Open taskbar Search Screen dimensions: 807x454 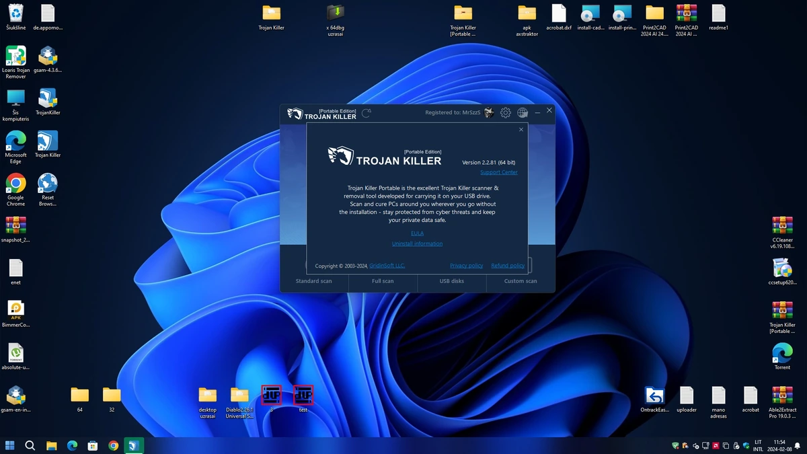[30, 445]
